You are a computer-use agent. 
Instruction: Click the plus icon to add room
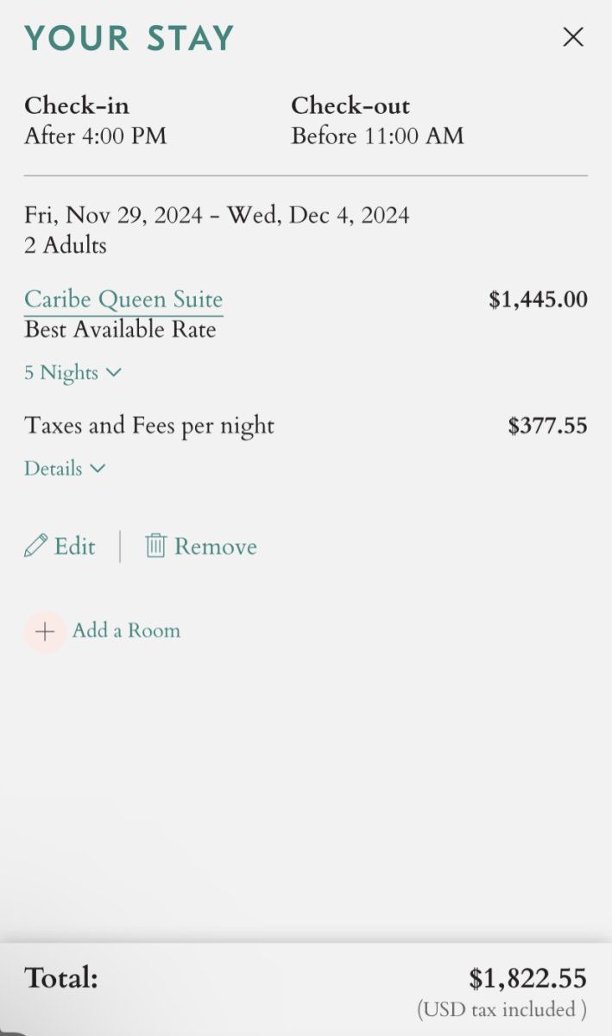(x=45, y=632)
